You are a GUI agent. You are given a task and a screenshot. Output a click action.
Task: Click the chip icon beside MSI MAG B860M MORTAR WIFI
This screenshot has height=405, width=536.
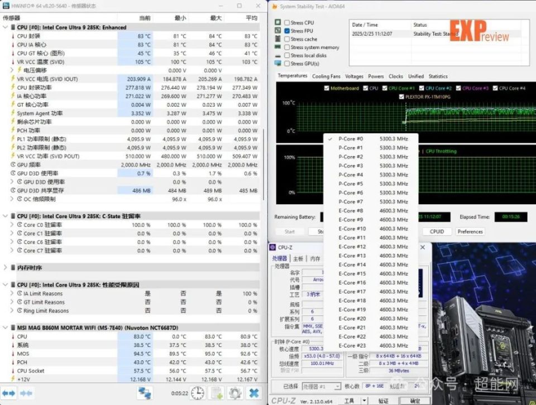click(x=13, y=327)
